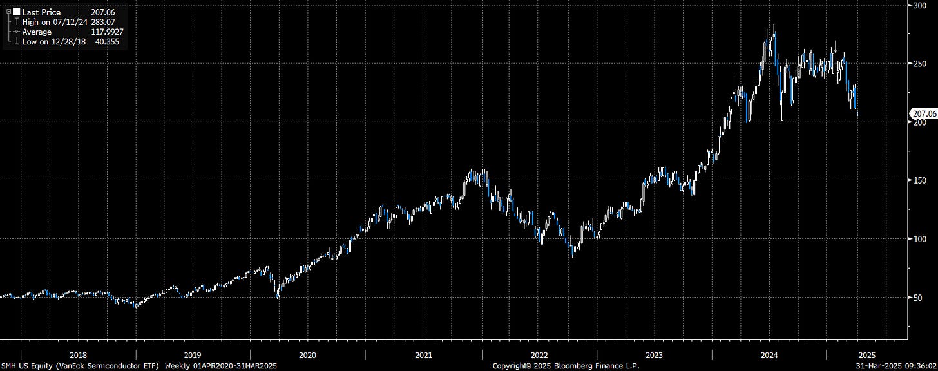Click the '31-Mar-2025 09:36:02' timestamp

point(895,366)
